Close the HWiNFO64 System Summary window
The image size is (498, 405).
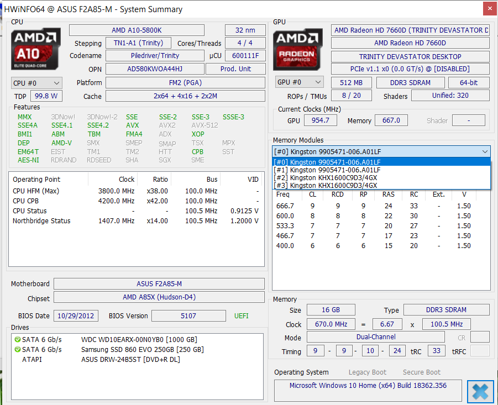[x=490, y=9]
